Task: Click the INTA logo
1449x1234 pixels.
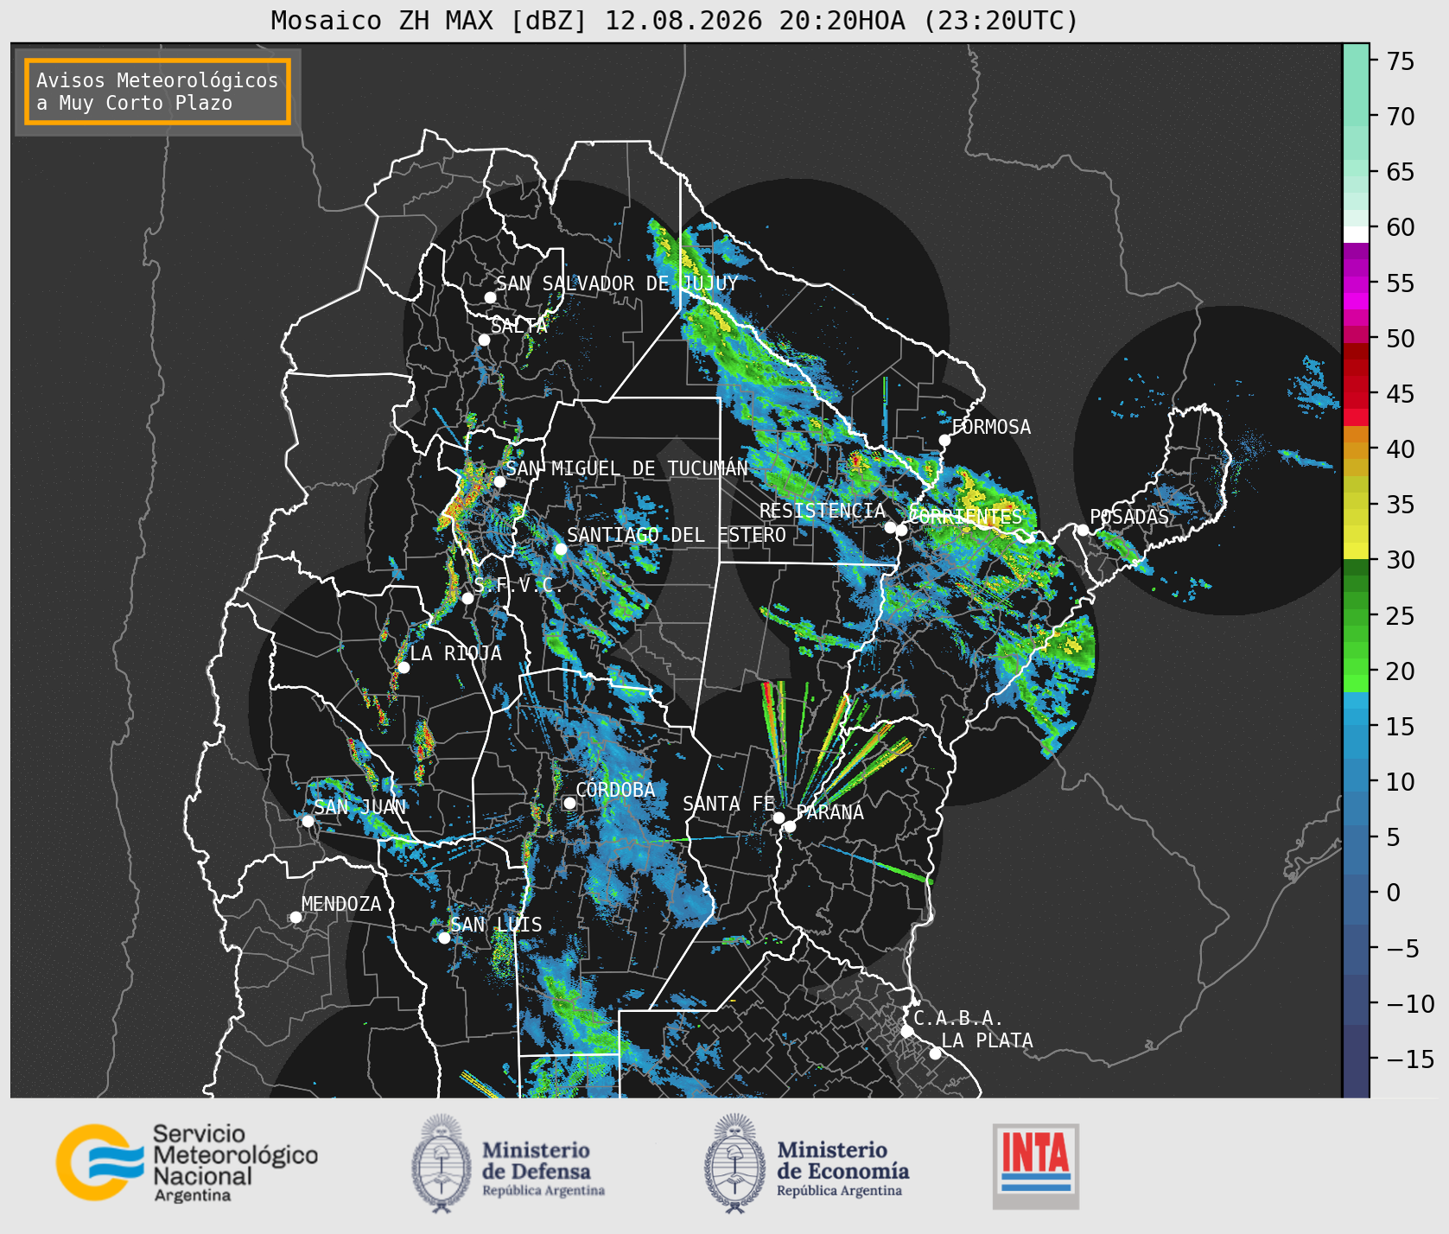Action: (1035, 1166)
